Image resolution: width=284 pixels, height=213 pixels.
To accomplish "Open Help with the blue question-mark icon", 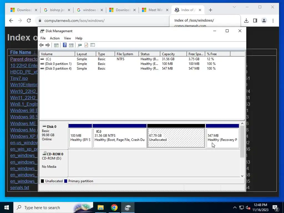I will coord(65,45).
